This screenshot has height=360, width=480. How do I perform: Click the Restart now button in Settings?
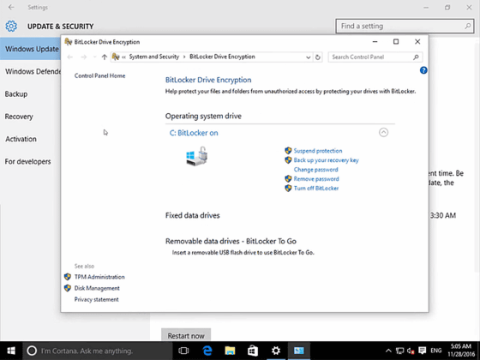coord(186,336)
